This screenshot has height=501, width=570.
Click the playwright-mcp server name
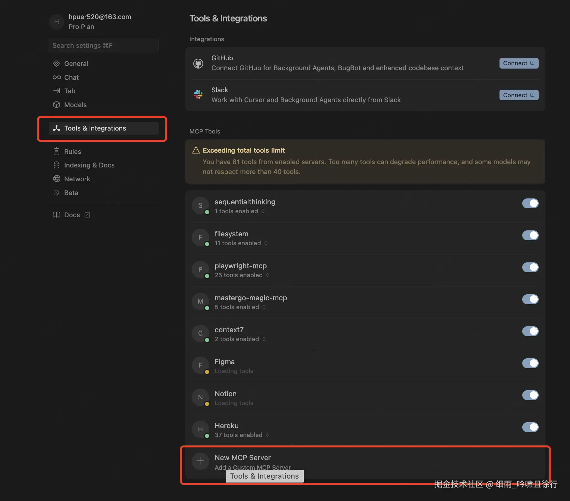click(x=241, y=266)
